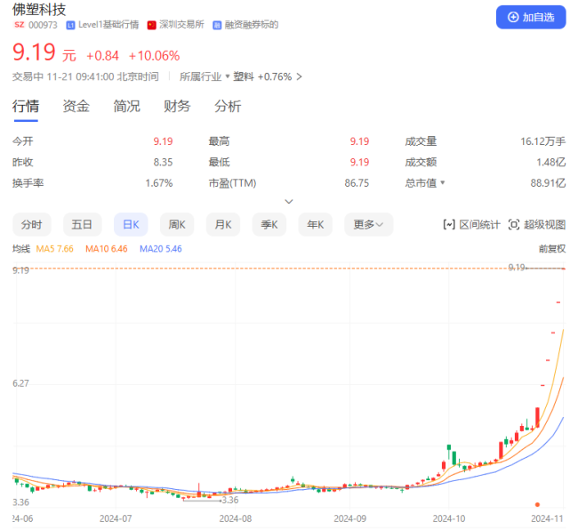Open the 分析 tab
The width and height of the screenshot is (578, 530).
click(228, 106)
